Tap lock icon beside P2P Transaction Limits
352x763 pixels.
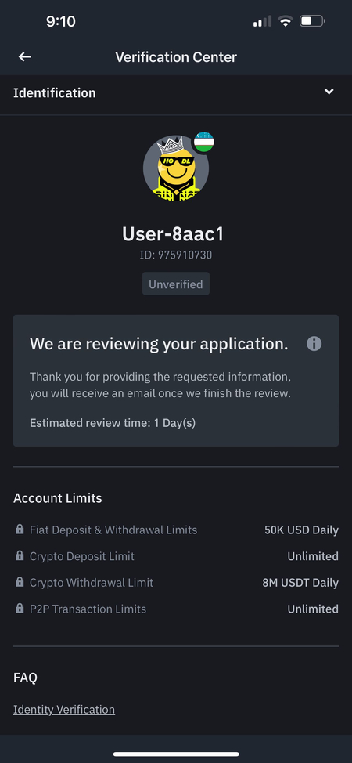pos(20,608)
